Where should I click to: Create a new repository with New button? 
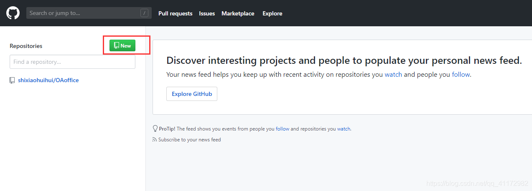(x=122, y=45)
